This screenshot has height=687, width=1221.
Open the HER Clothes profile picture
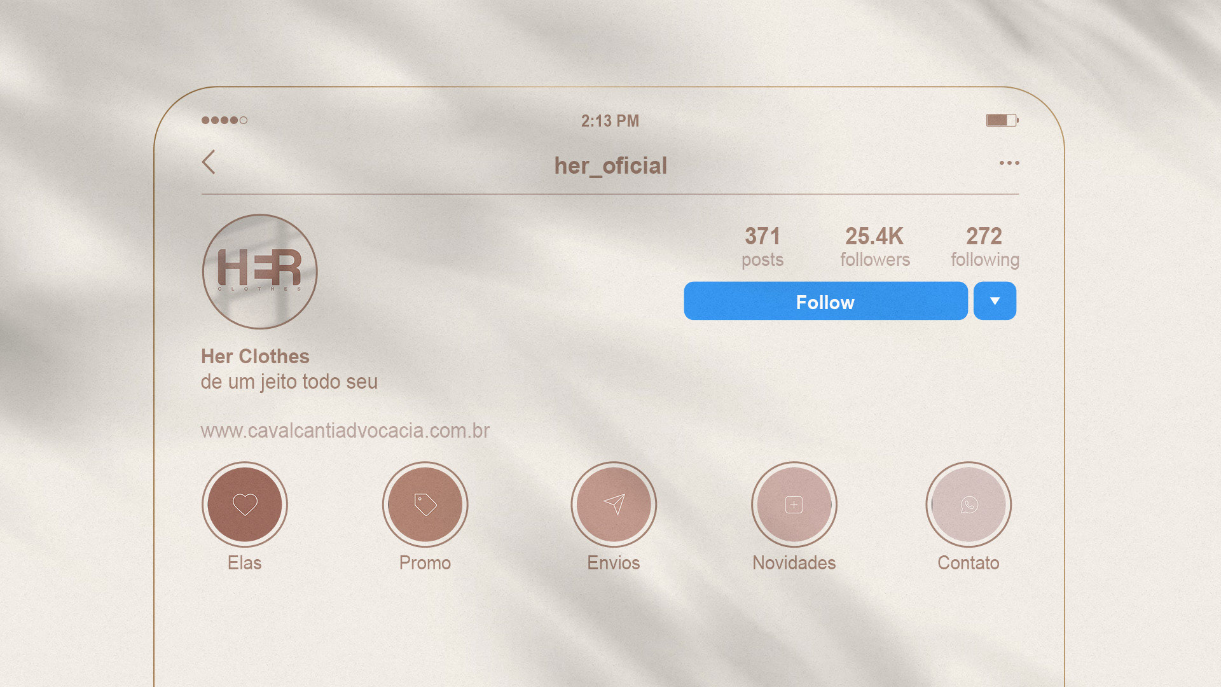259,272
